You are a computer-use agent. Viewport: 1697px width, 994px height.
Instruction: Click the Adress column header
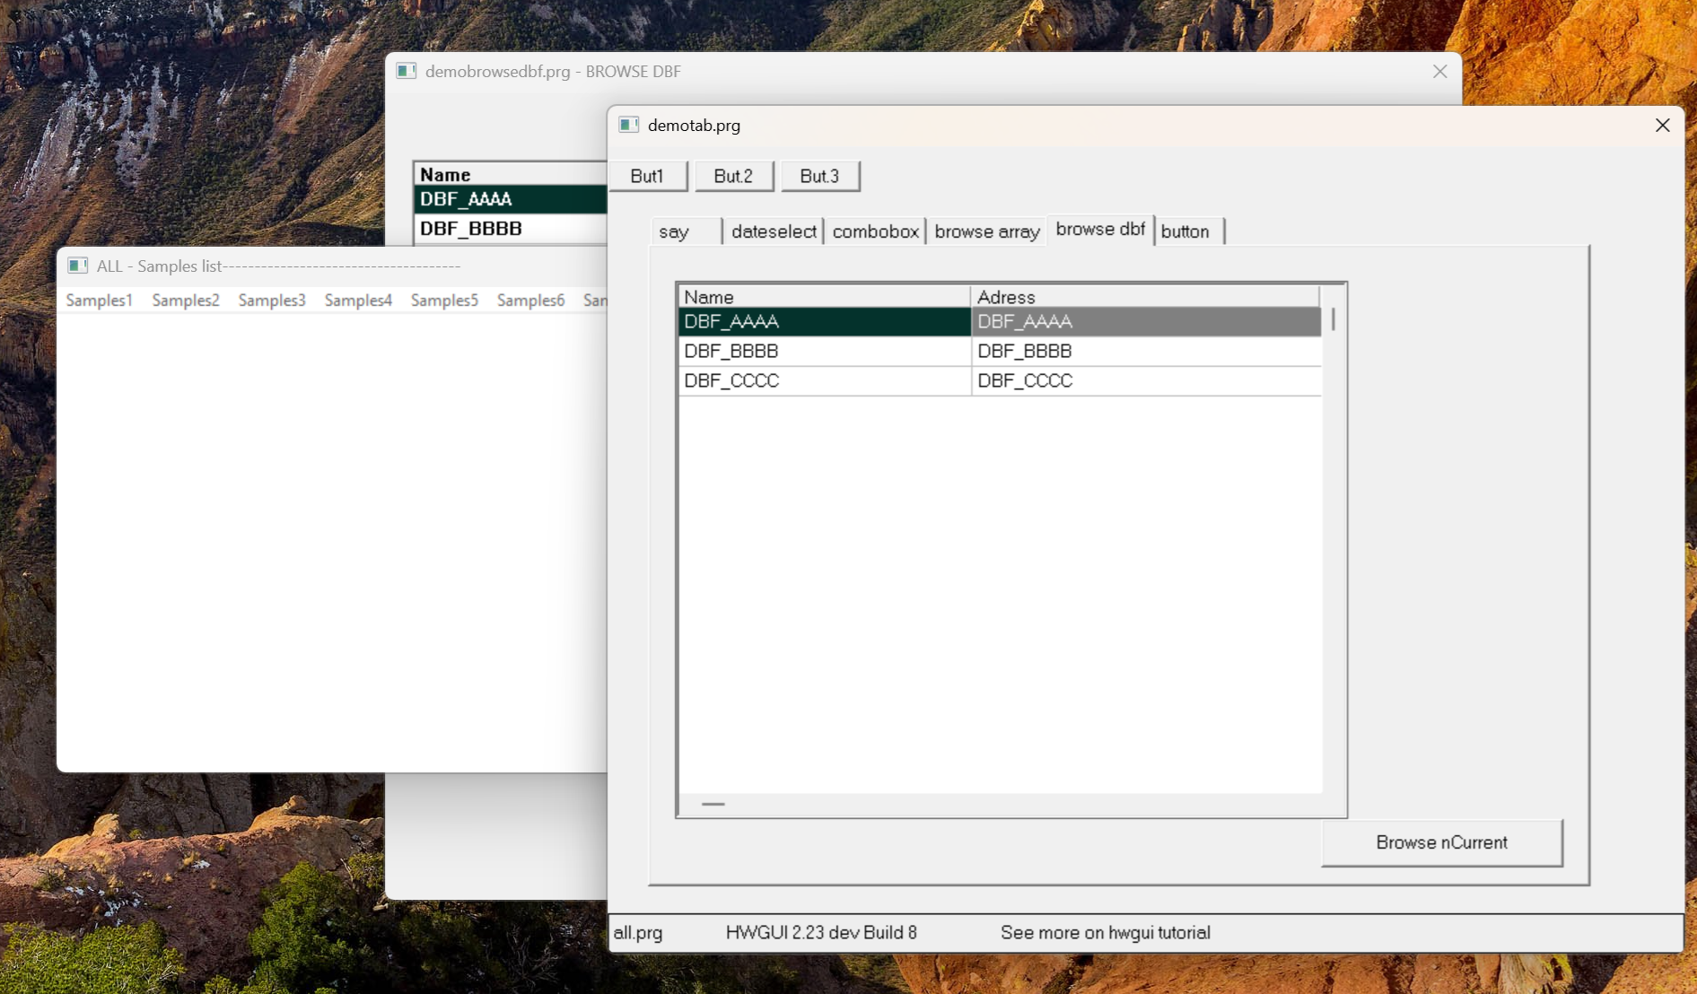(x=1143, y=297)
